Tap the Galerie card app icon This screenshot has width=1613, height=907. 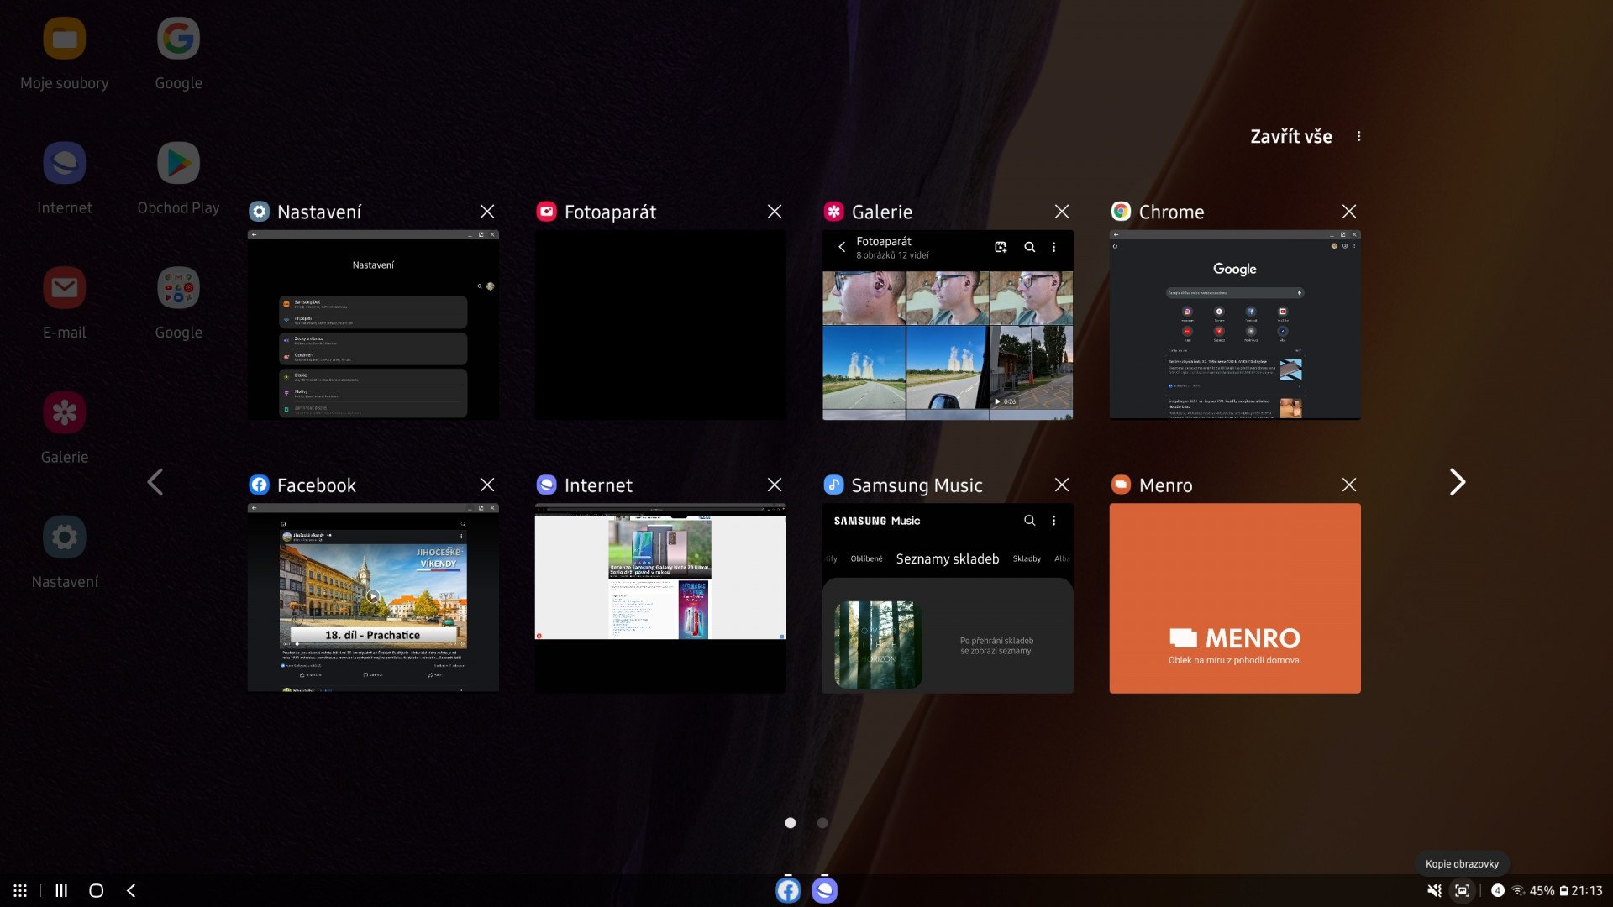click(834, 212)
